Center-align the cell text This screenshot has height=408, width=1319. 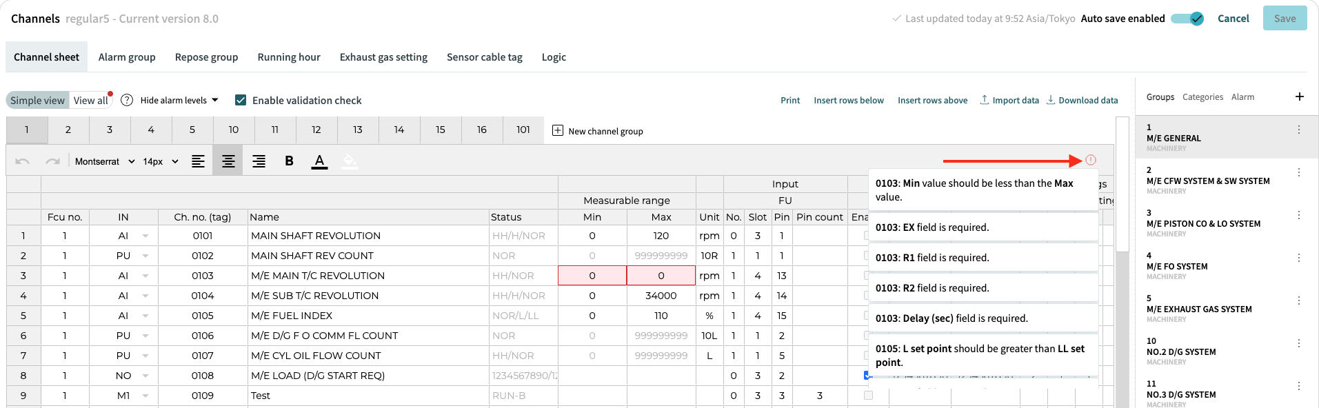point(228,161)
